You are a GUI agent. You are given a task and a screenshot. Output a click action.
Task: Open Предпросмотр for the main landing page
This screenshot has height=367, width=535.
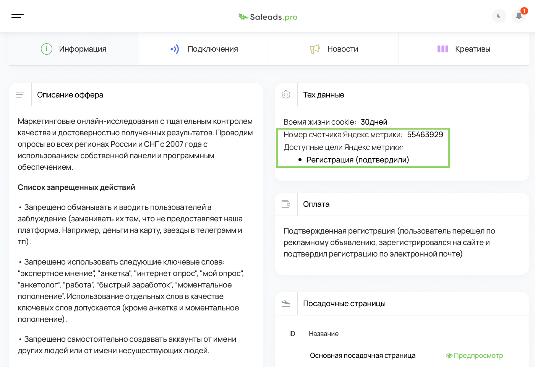(474, 356)
